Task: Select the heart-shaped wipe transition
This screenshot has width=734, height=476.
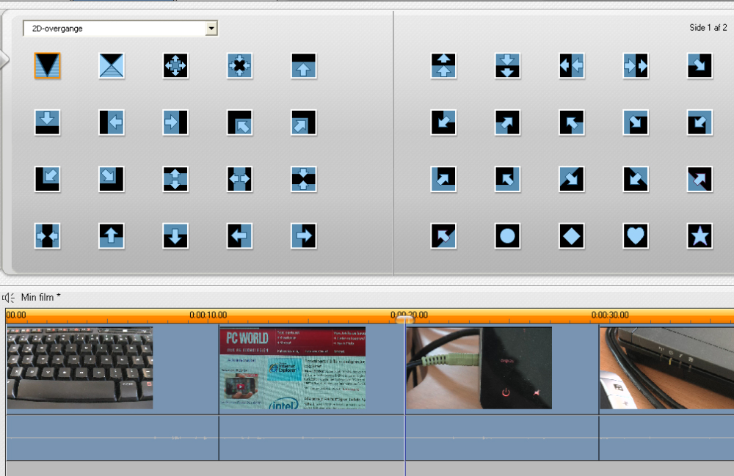Action: pos(636,235)
